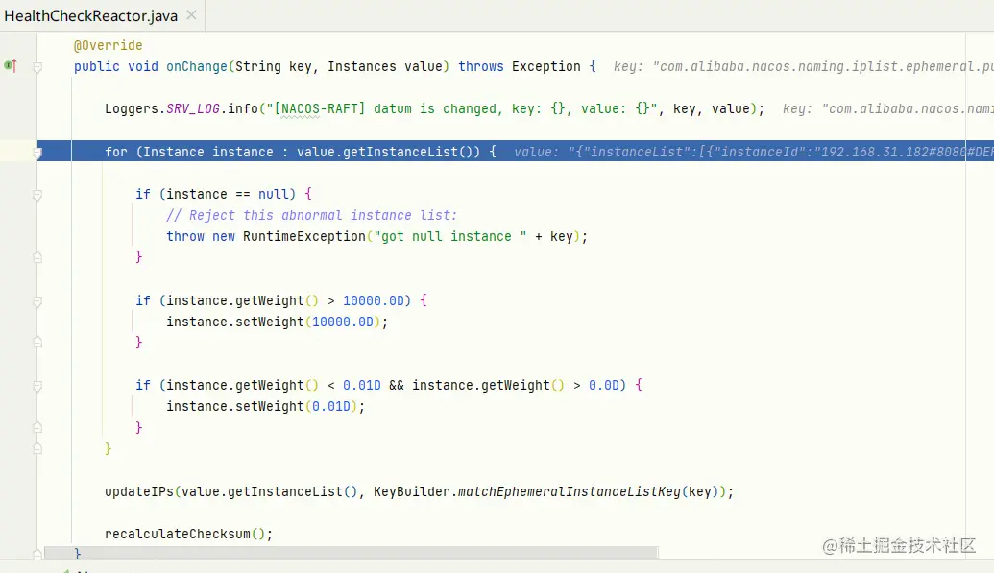Screen dimensions: 994x573
Task: Click the 'public' modifier of onChange
Action: point(96,66)
